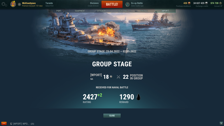Click the gear settings icon top-left
This screenshot has height=126, width=224.
(x=4, y=4)
